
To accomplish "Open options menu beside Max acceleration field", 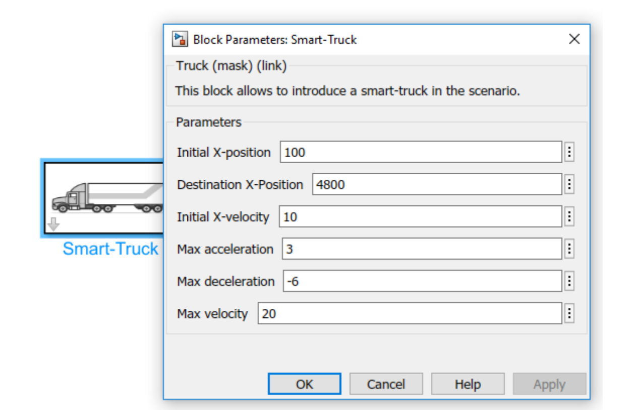I will (x=569, y=249).
